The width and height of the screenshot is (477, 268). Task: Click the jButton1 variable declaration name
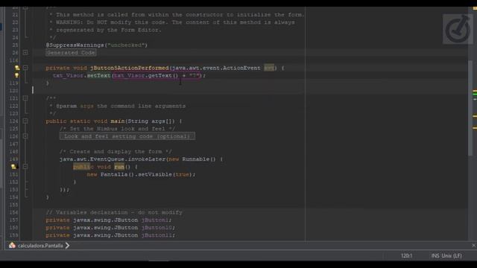(x=155, y=220)
